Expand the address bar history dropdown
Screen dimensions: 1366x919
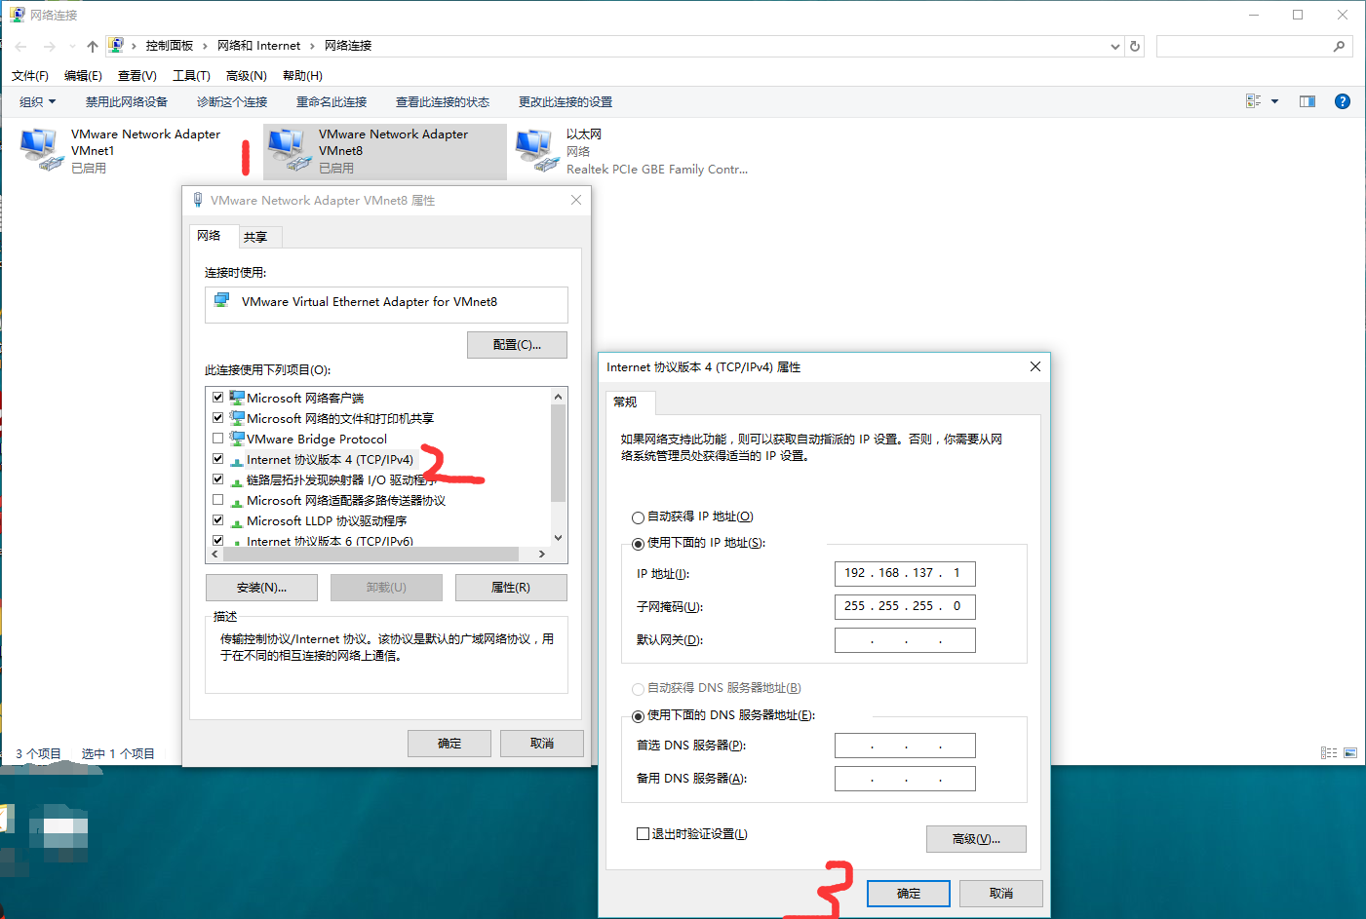pos(1115,46)
